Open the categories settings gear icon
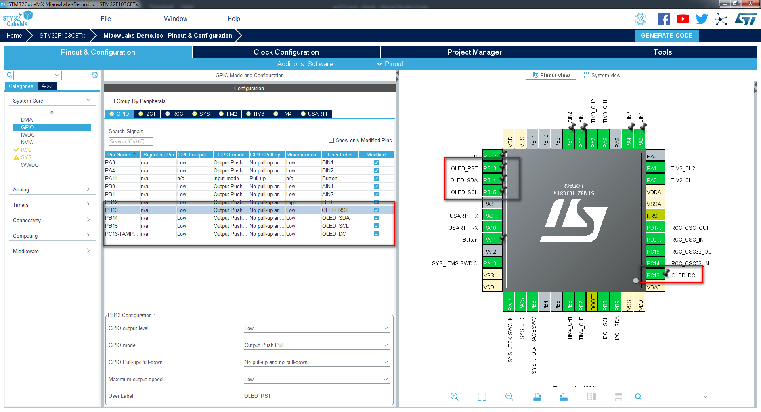Screen dimensions: 761x412 (x=95, y=75)
